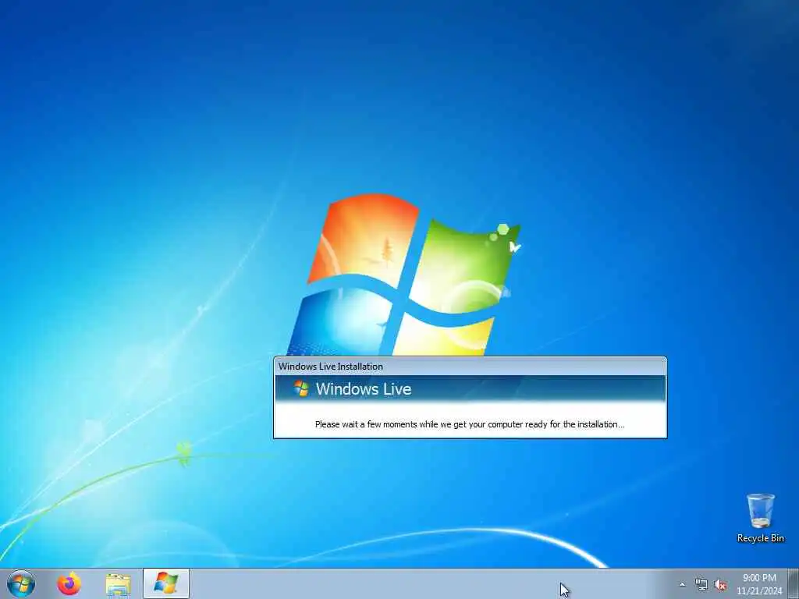Click the Windows Live logo in dialog
799x599 pixels.
coord(301,388)
